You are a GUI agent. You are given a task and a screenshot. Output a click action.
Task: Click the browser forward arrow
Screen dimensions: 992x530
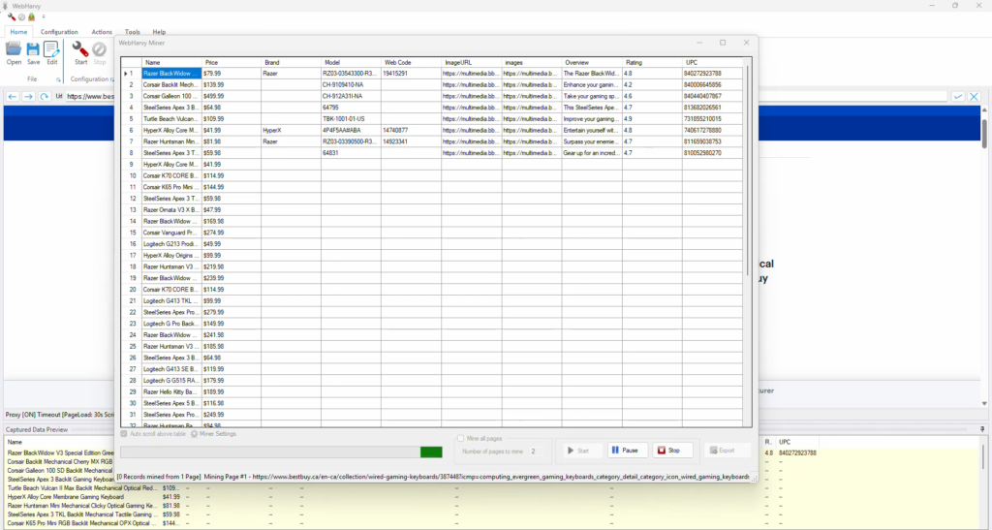[28, 97]
